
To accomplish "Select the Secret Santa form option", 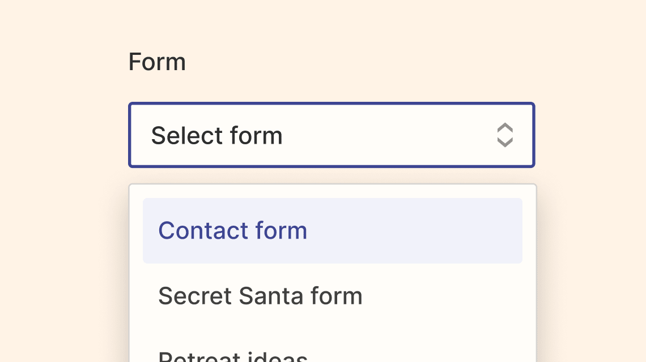I will (x=333, y=296).
